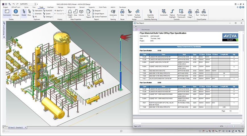Screen dimensions: 247x136
Task: Click the Weight CofG tool
Action: coord(70,13)
